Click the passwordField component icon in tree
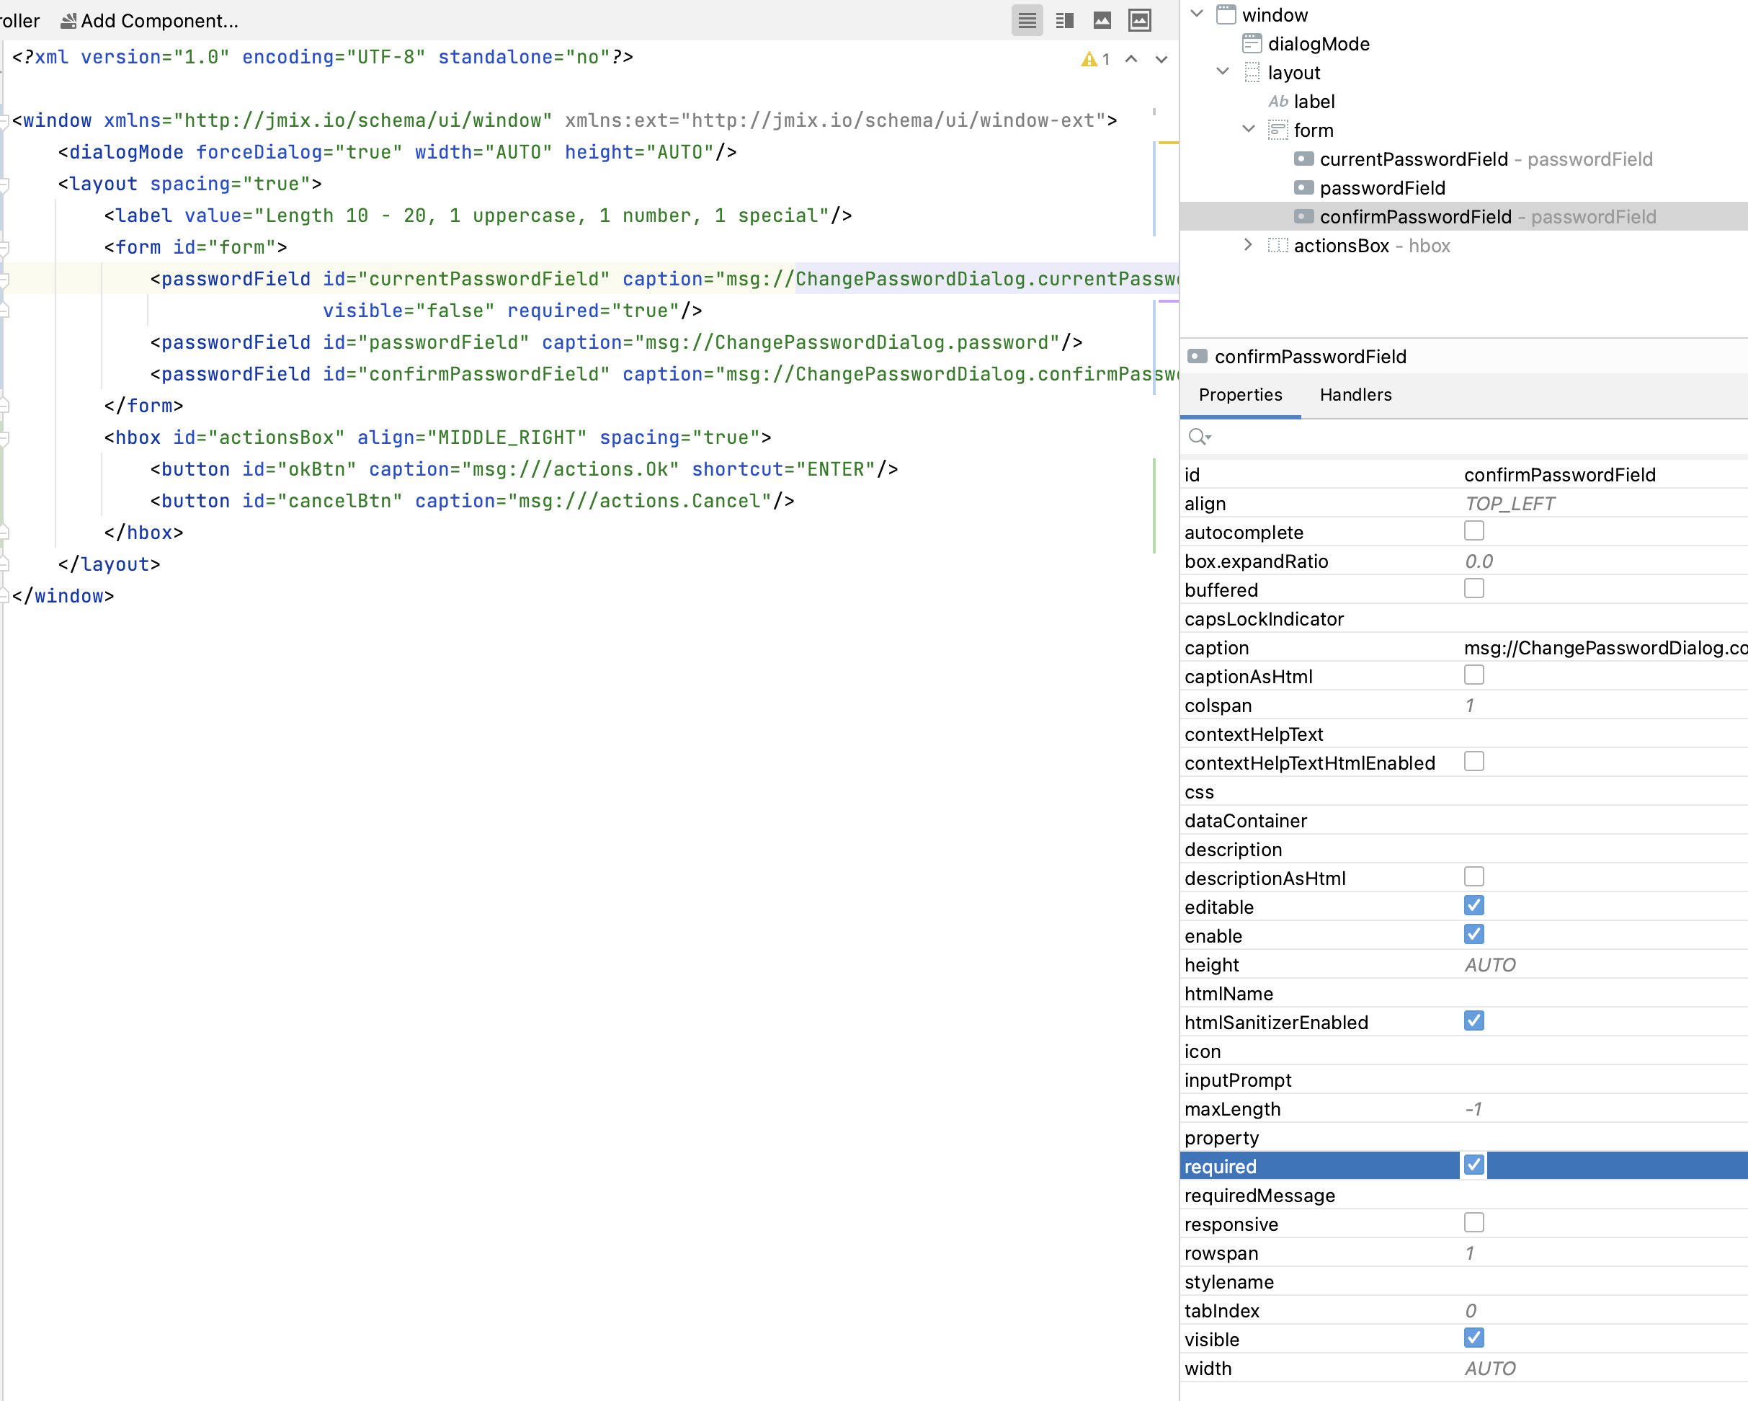 (x=1303, y=187)
